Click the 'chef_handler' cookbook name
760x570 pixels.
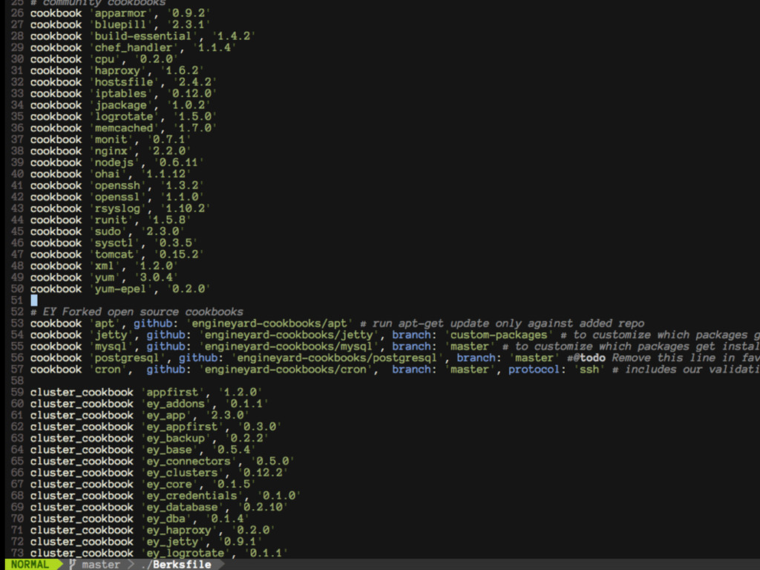coord(134,47)
